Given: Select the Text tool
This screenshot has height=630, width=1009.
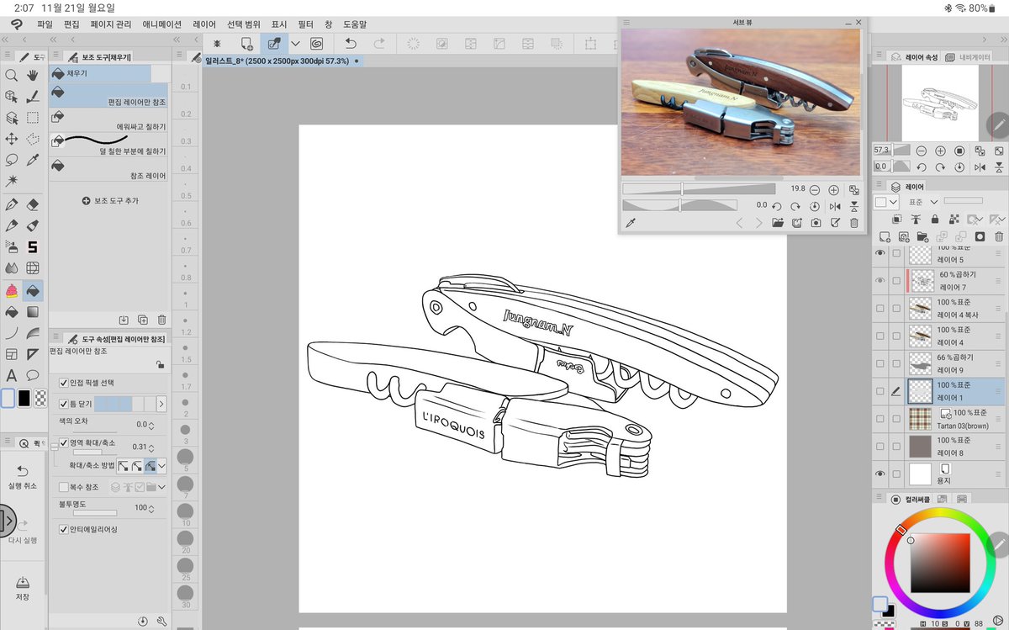Looking at the screenshot, I should click(12, 375).
